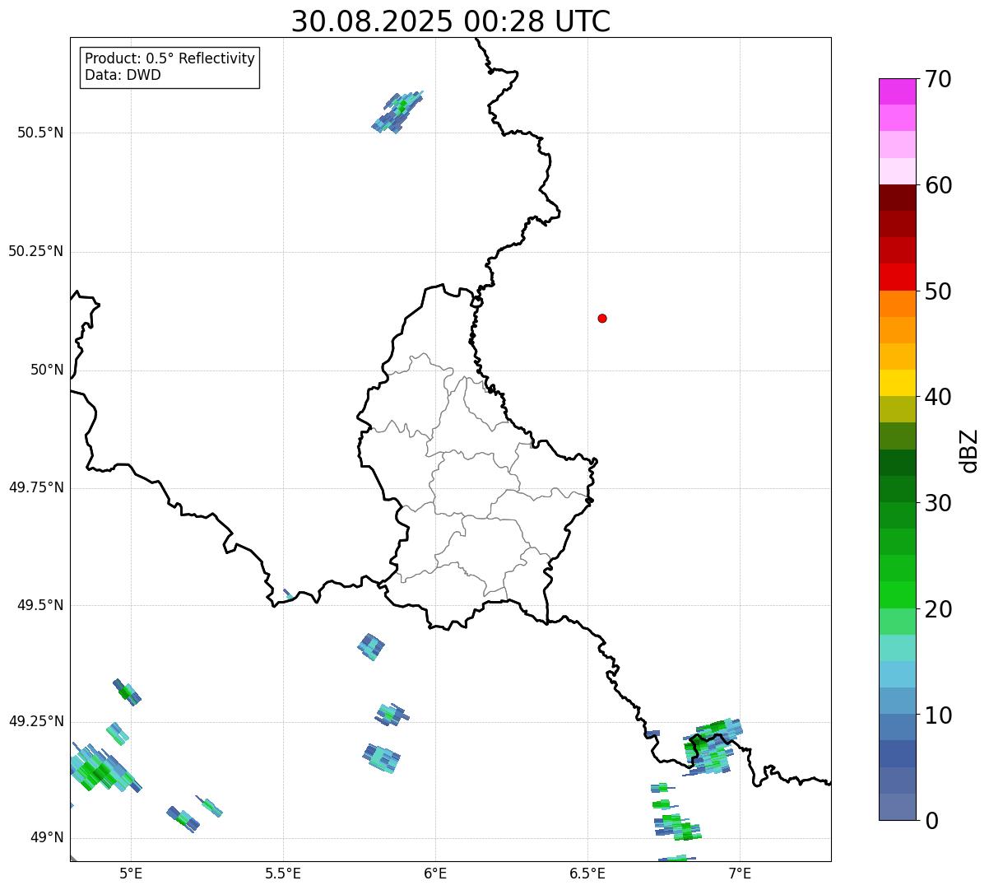Click the dBZ colorbar axis label

point(969,450)
